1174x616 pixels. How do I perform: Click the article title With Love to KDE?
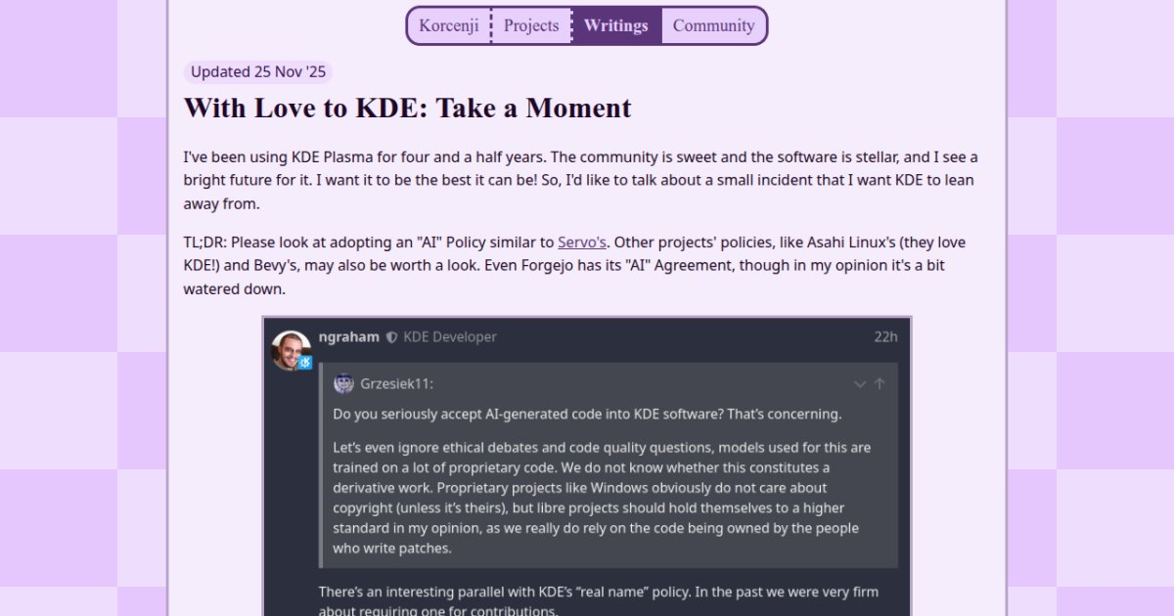[x=407, y=108]
